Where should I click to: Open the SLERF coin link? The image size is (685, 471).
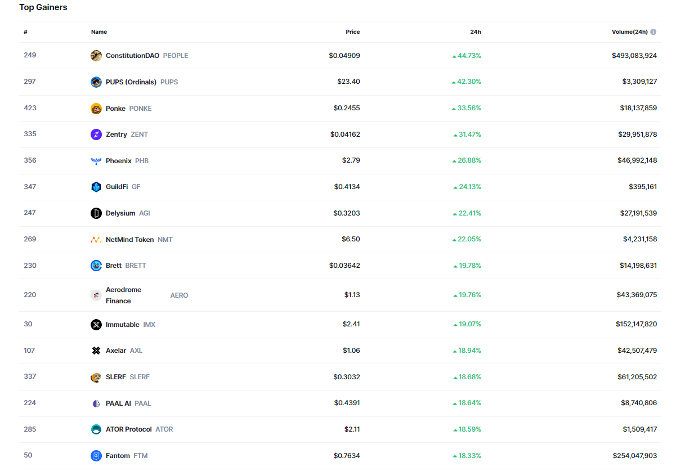coord(116,377)
